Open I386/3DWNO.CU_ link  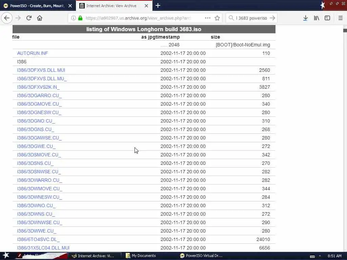(x=36, y=205)
